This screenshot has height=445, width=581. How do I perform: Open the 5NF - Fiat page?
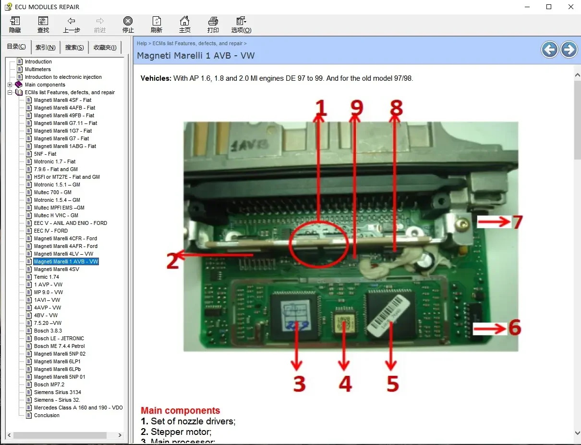[45, 154]
